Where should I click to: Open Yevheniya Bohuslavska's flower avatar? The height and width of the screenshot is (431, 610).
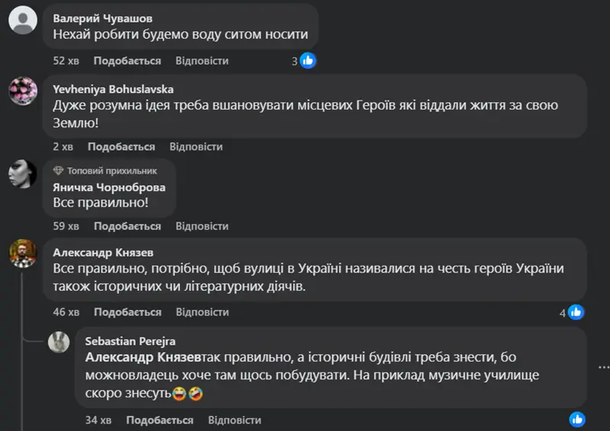click(x=23, y=92)
